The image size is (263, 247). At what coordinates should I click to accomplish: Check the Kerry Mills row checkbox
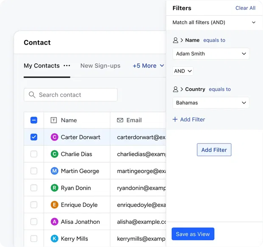[34, 239]
